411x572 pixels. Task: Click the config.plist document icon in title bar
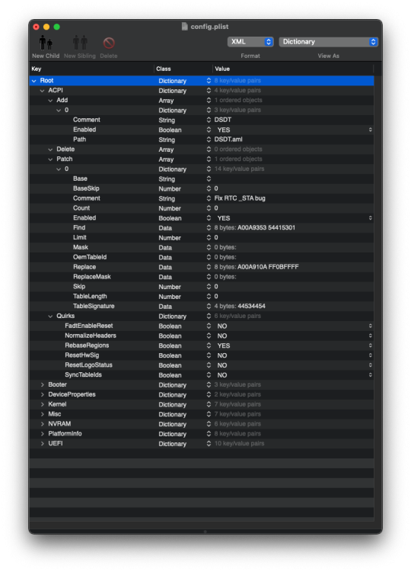(184, 26)
